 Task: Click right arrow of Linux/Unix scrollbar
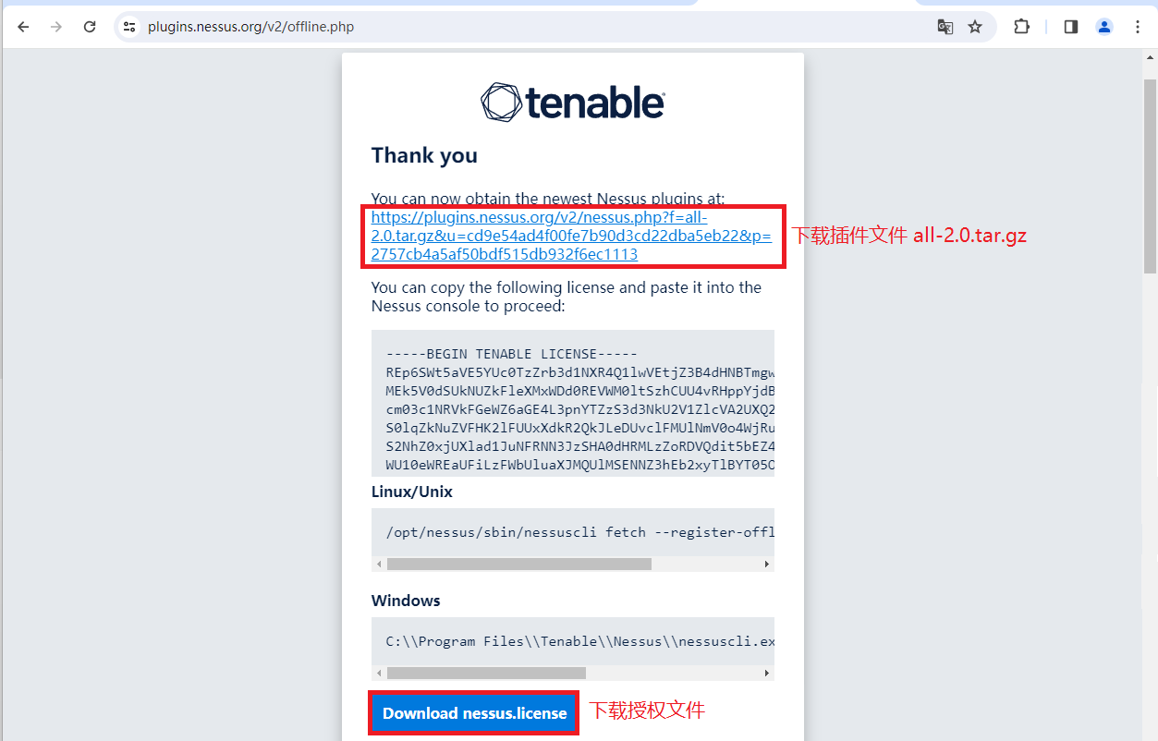[x=766, y=564]
